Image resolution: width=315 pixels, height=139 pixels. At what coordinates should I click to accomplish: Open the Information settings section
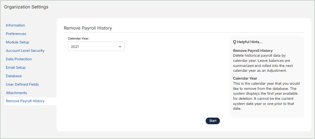15,25
